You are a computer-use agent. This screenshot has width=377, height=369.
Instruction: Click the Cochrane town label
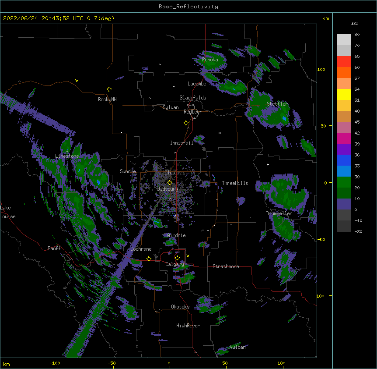click(141, 249)
